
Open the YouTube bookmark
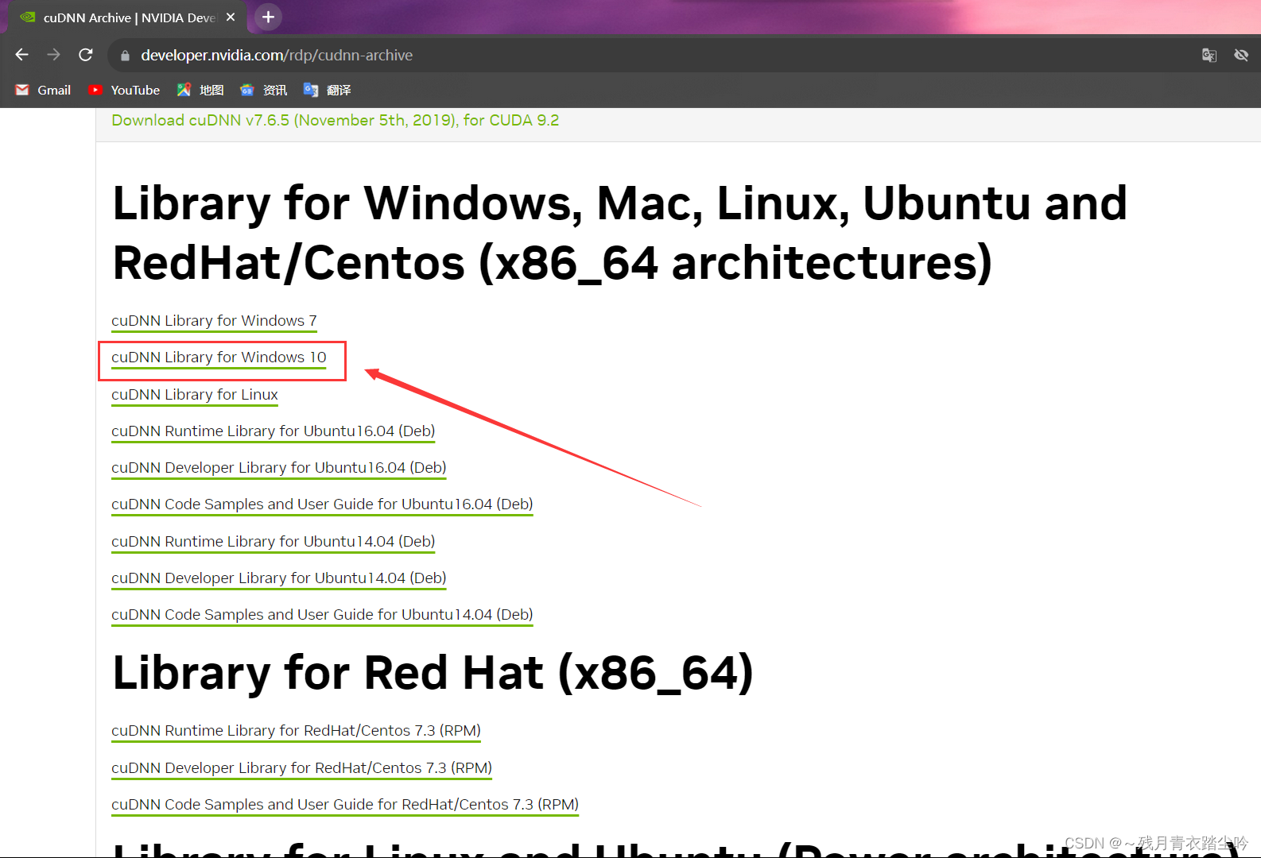(124, 91)
